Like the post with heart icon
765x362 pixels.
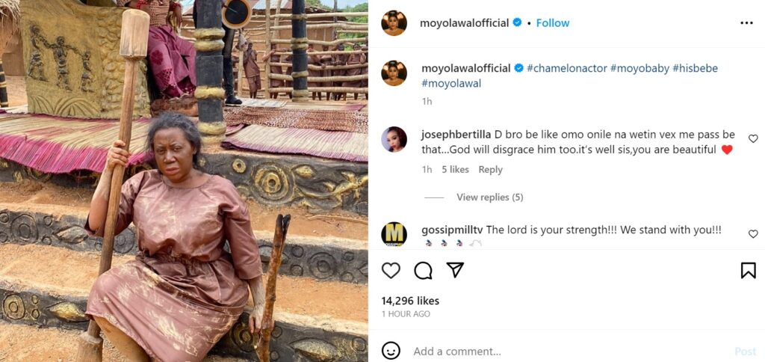pos(391,271)
